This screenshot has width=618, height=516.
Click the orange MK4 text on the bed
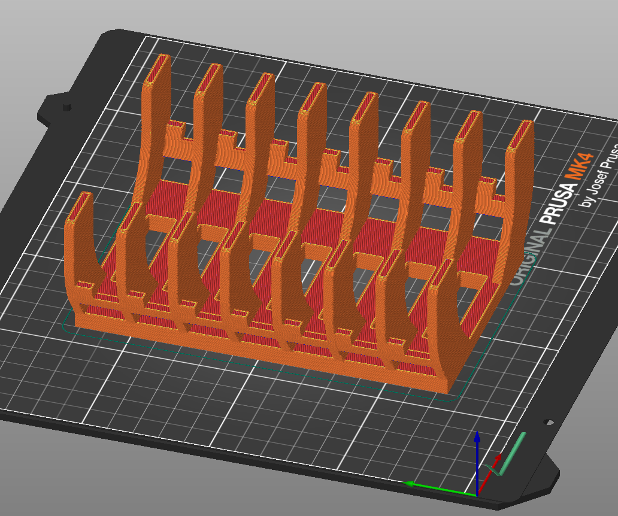click(x=578, y=166)
